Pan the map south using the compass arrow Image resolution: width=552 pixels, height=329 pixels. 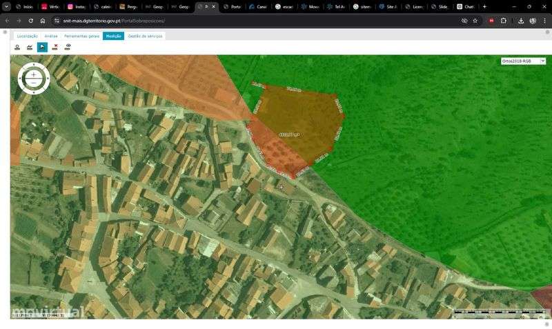pyautogui.click(x=34, y=92)
